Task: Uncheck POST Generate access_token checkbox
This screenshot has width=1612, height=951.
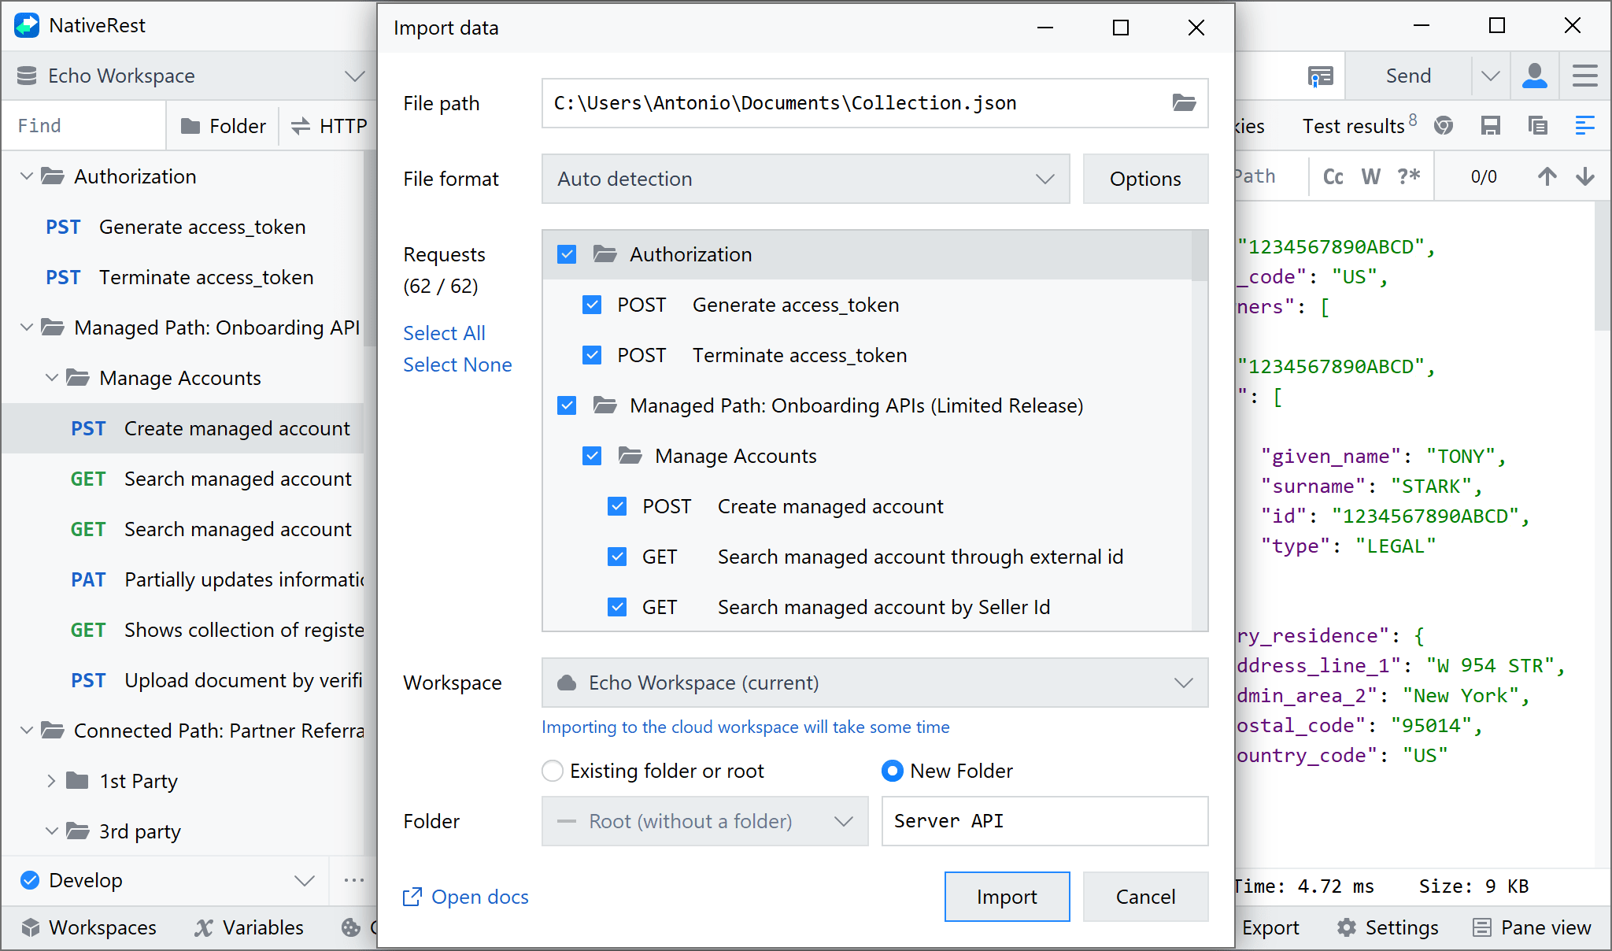Action: pyautogui.click(x=592, y=305)
